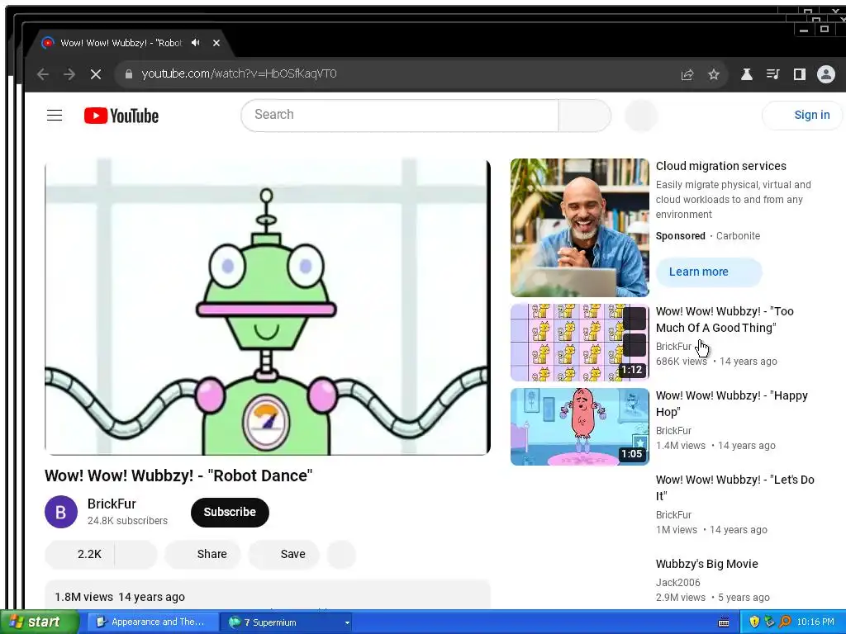Open the Cloud migration services ad thumbnail
The width and height of the screenshot is (846, 634).
579,228
